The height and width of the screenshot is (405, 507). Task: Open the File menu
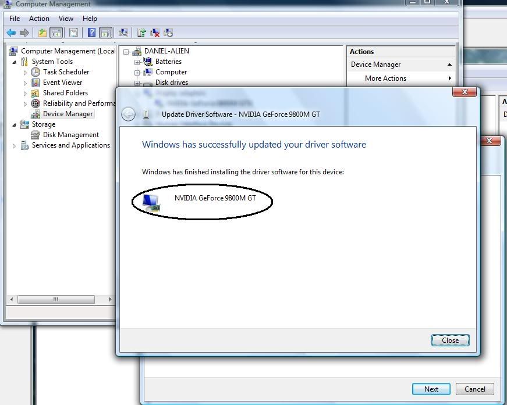click(x=15, y=19)
